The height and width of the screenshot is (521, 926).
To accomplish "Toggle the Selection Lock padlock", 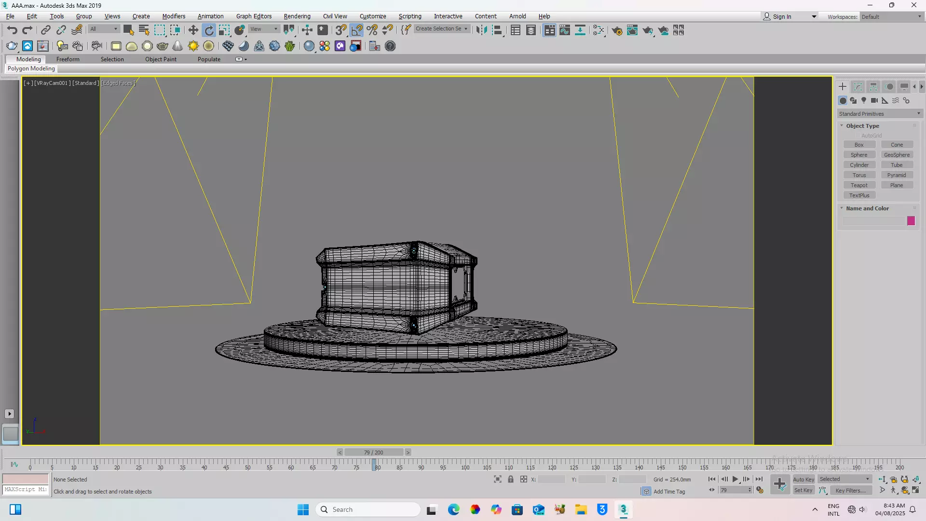I will tap(510, 479).
